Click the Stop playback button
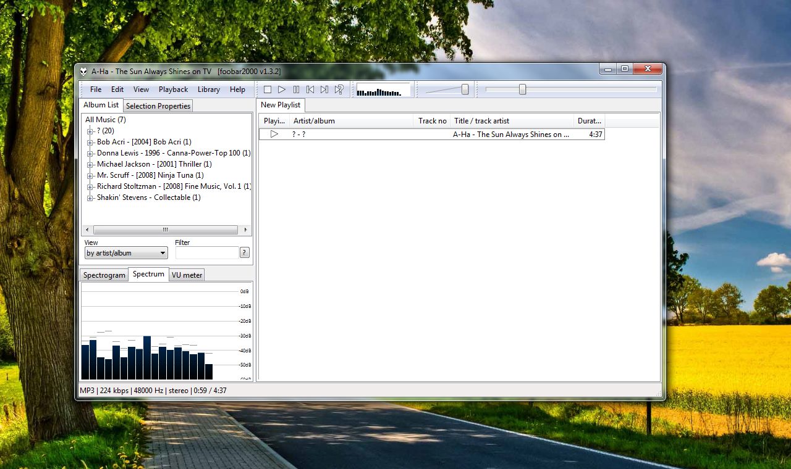This screenshot has height=469, width=791. (x=268, y=89)
